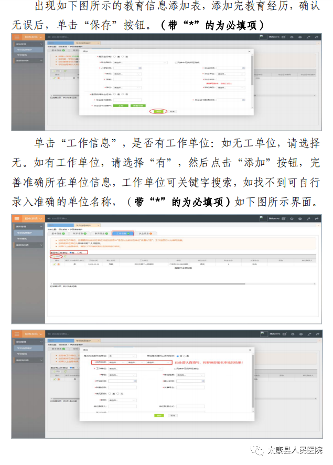Image resolution: width=333 pixels, height=465 pixels.
Task: Open 学位 dropdown in education dialog
Action: click(127, 88)
